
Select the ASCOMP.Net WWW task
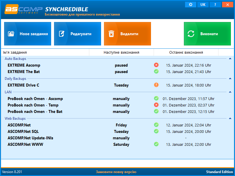pyautogui.click(x=25, y=144)
